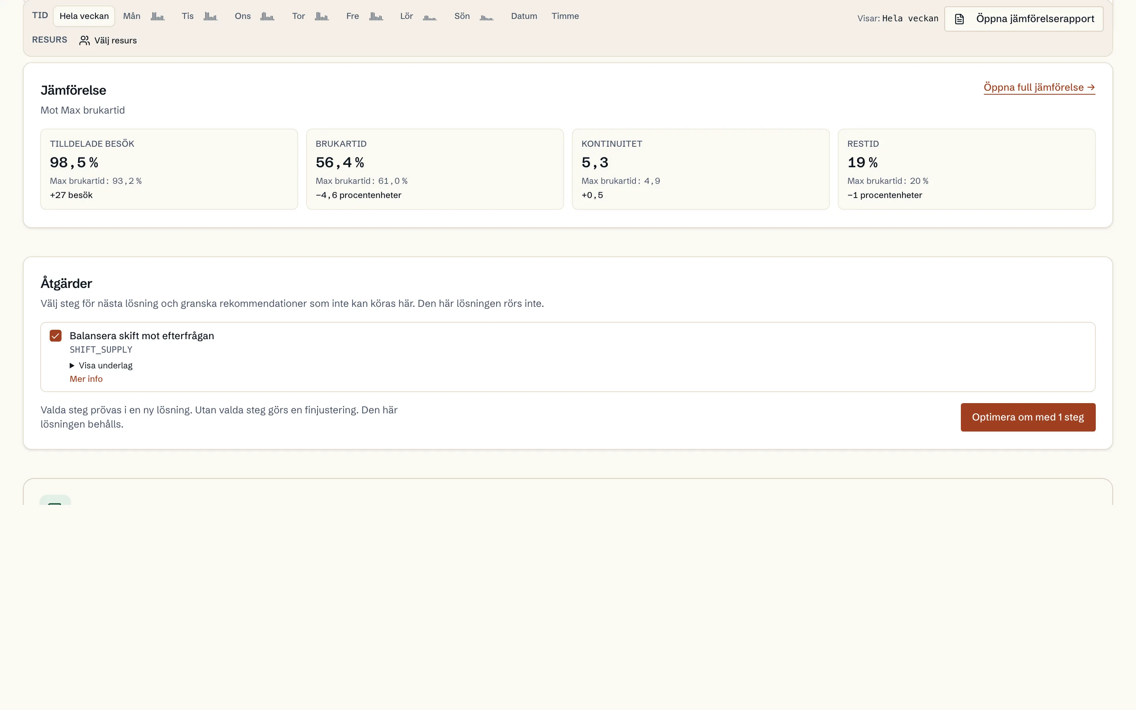Open the Mer info link
Viewport: 1136px width, 710px height.
[x=86, y=379]
